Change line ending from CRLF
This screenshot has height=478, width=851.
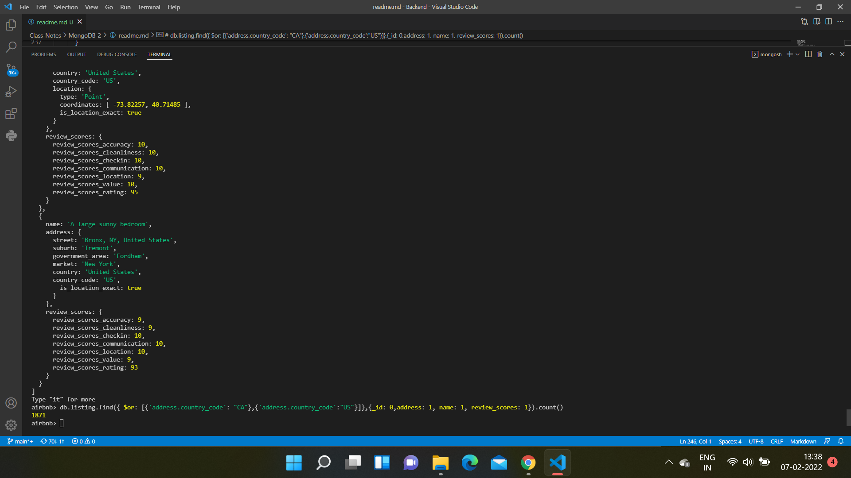click(x=777, y=441)
